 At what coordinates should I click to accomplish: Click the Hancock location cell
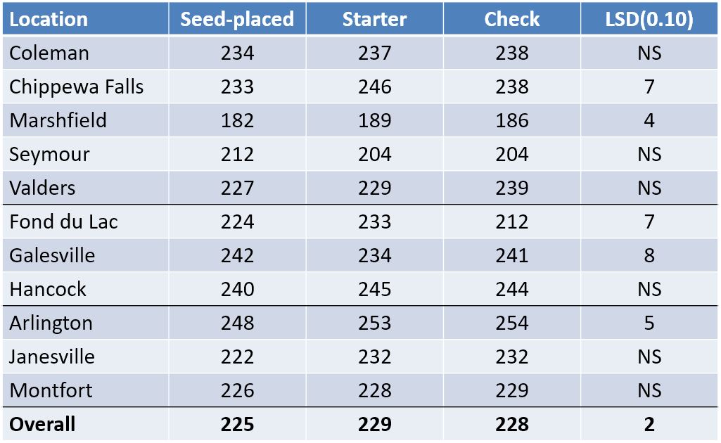point(48,289)
